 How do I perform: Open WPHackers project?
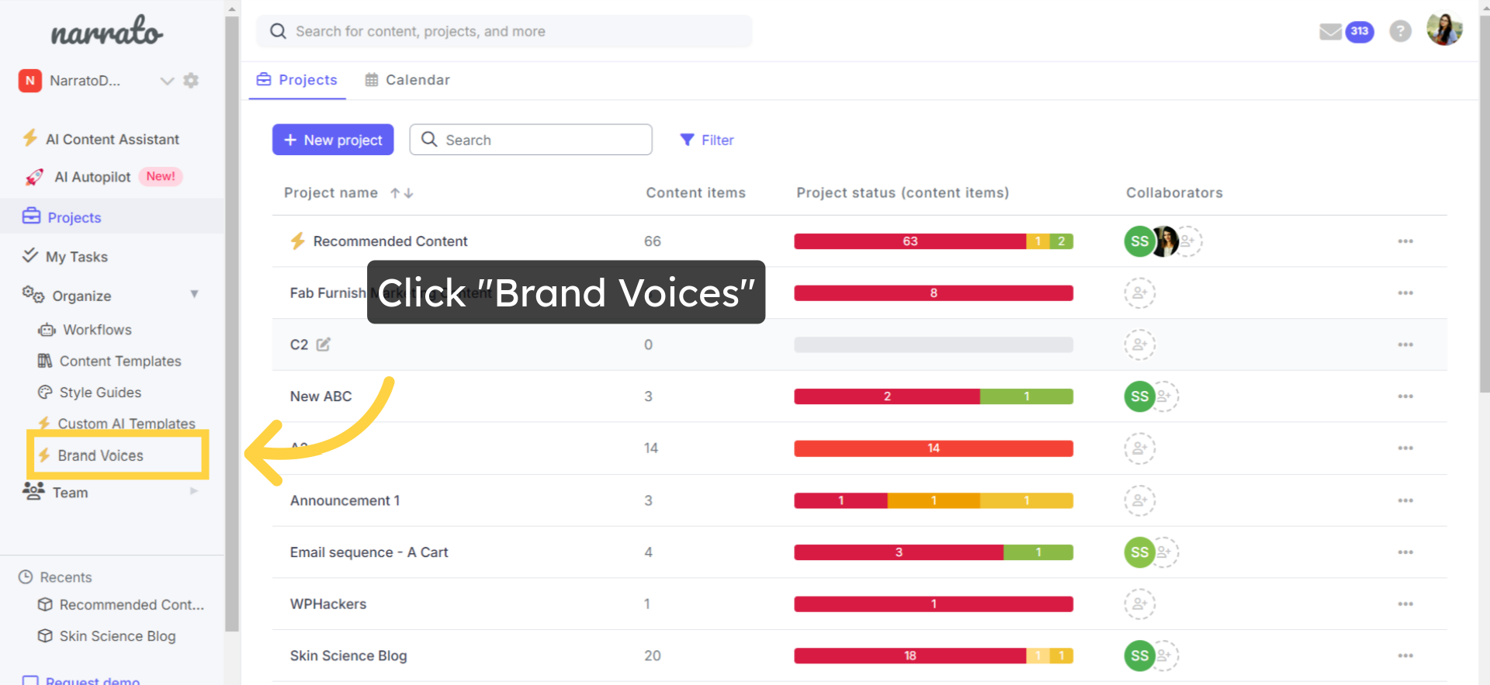tap(328, 604)
